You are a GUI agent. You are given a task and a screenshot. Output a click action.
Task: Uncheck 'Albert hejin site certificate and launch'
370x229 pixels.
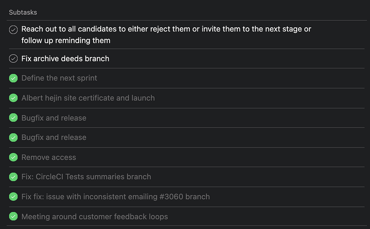pyautogui.click(x=13, y=98)
